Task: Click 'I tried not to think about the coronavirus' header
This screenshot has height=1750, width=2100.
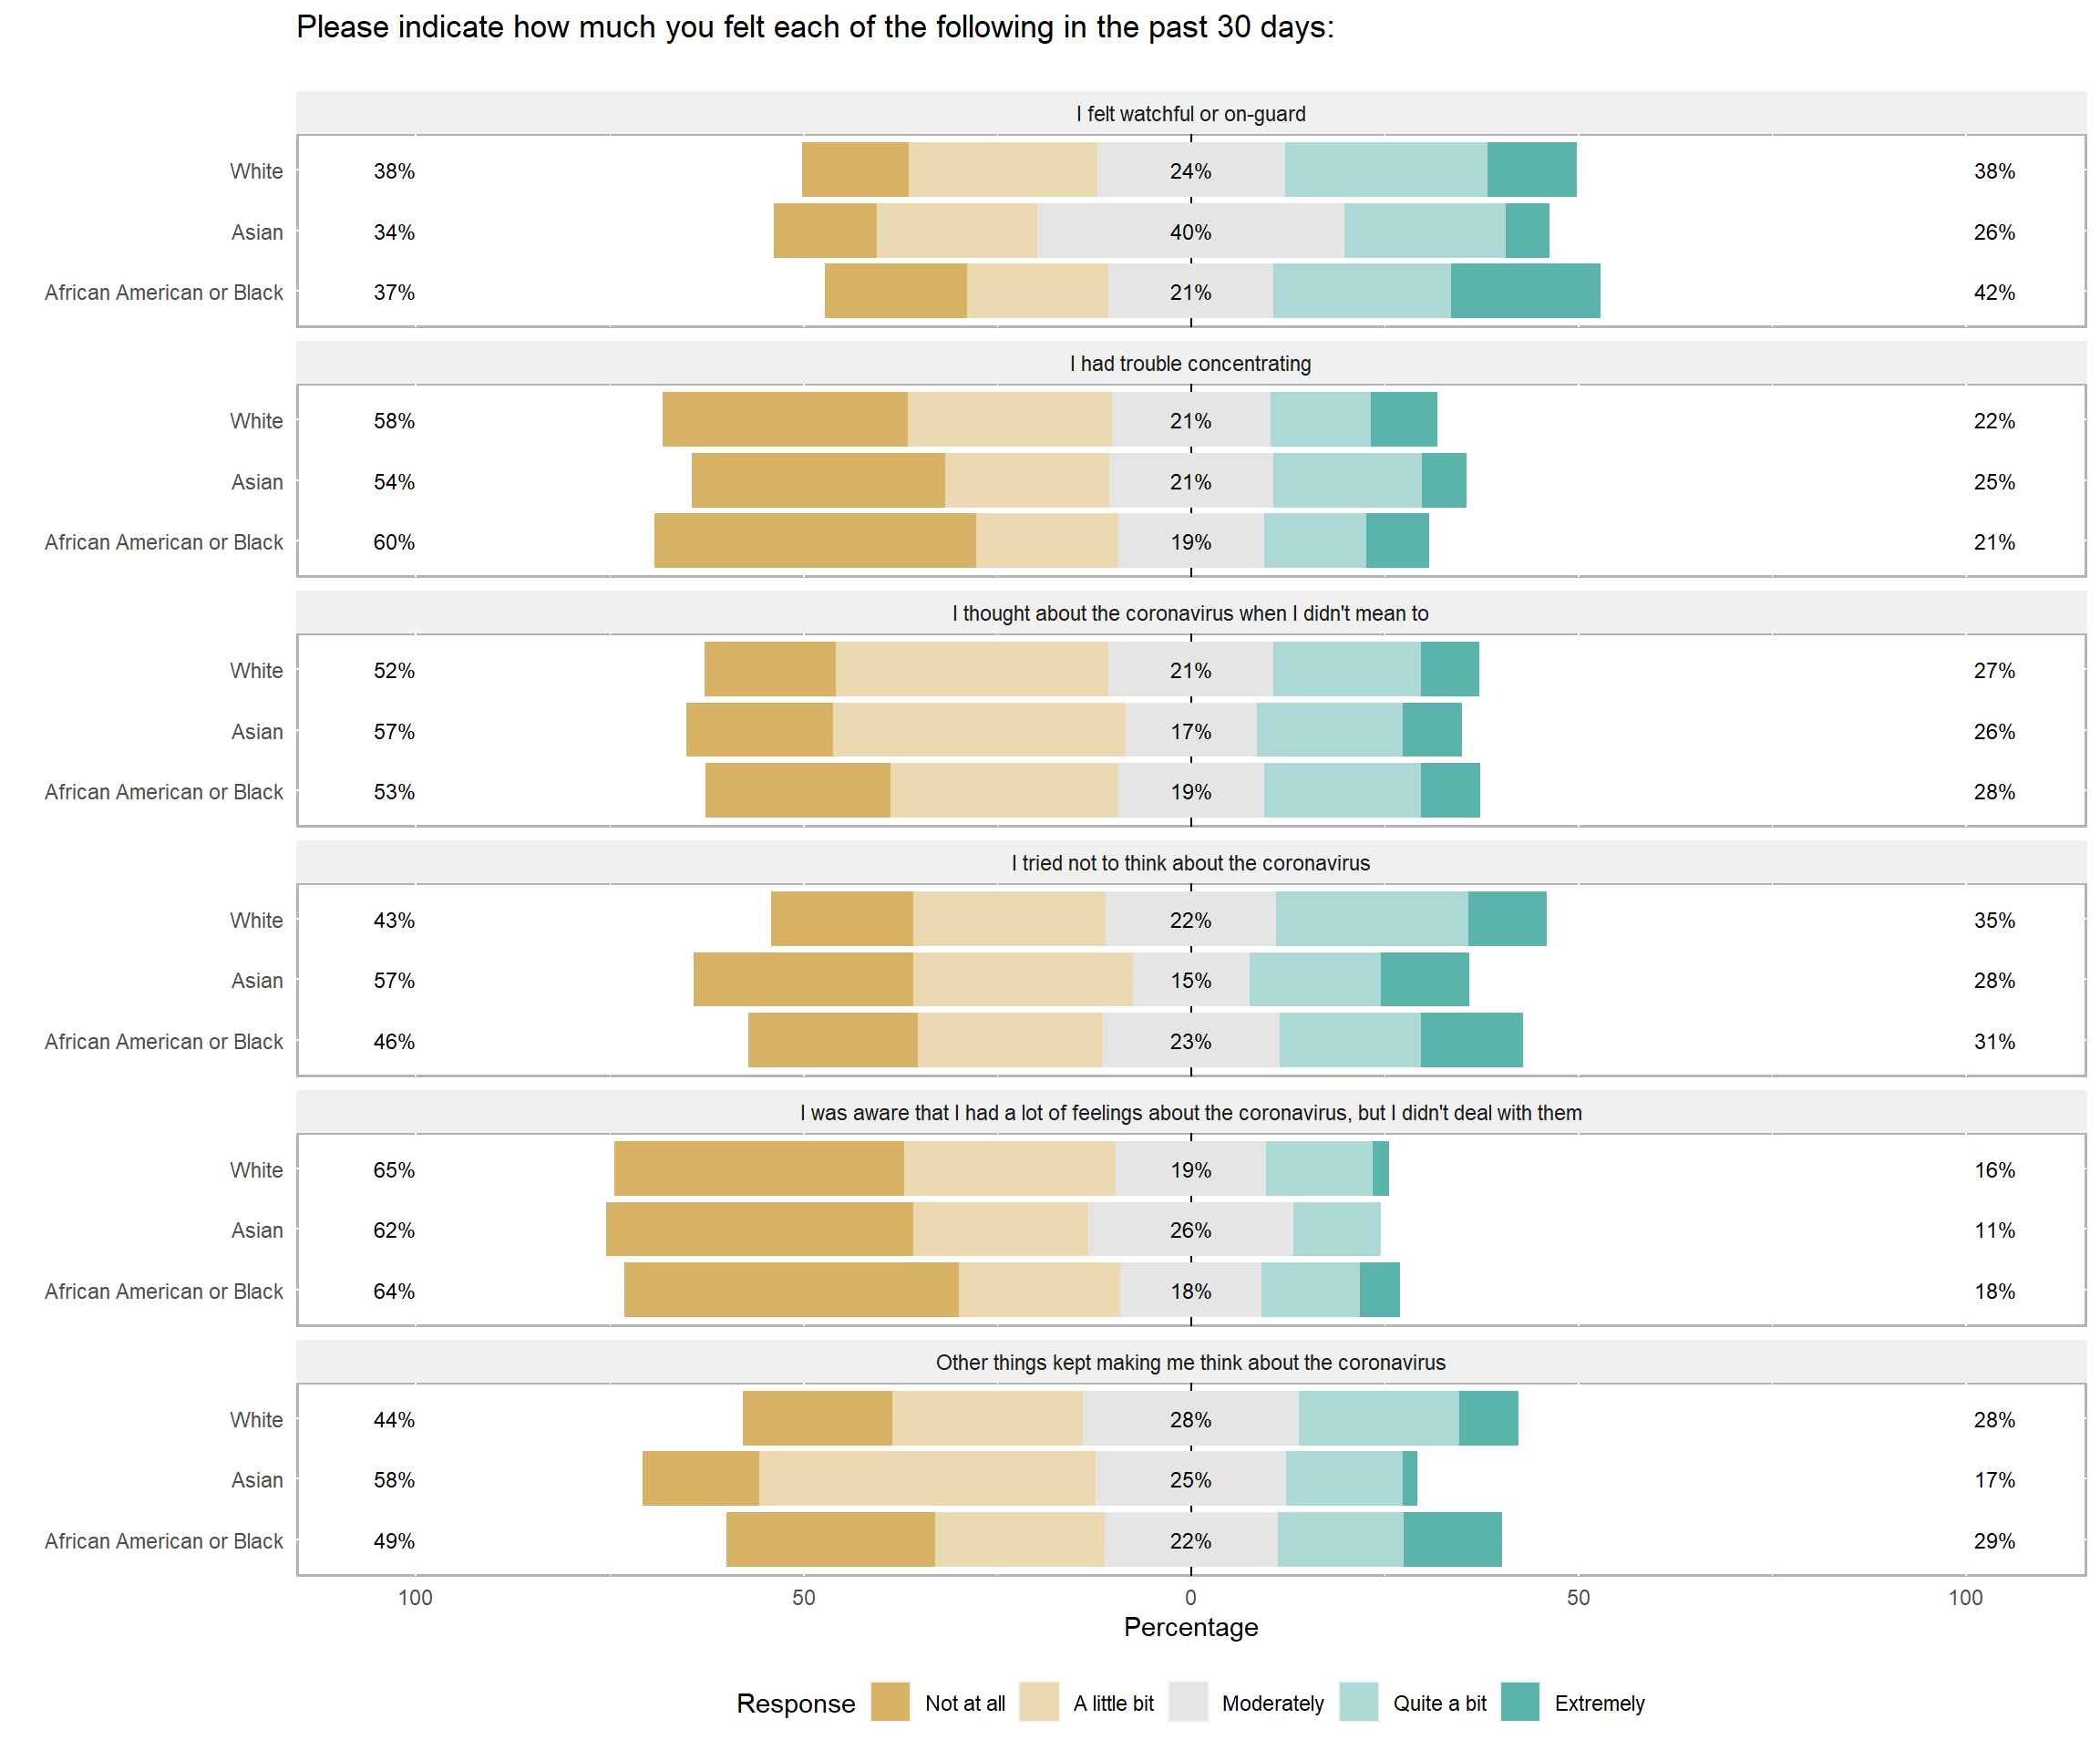Action: [x=1190, y=863]
